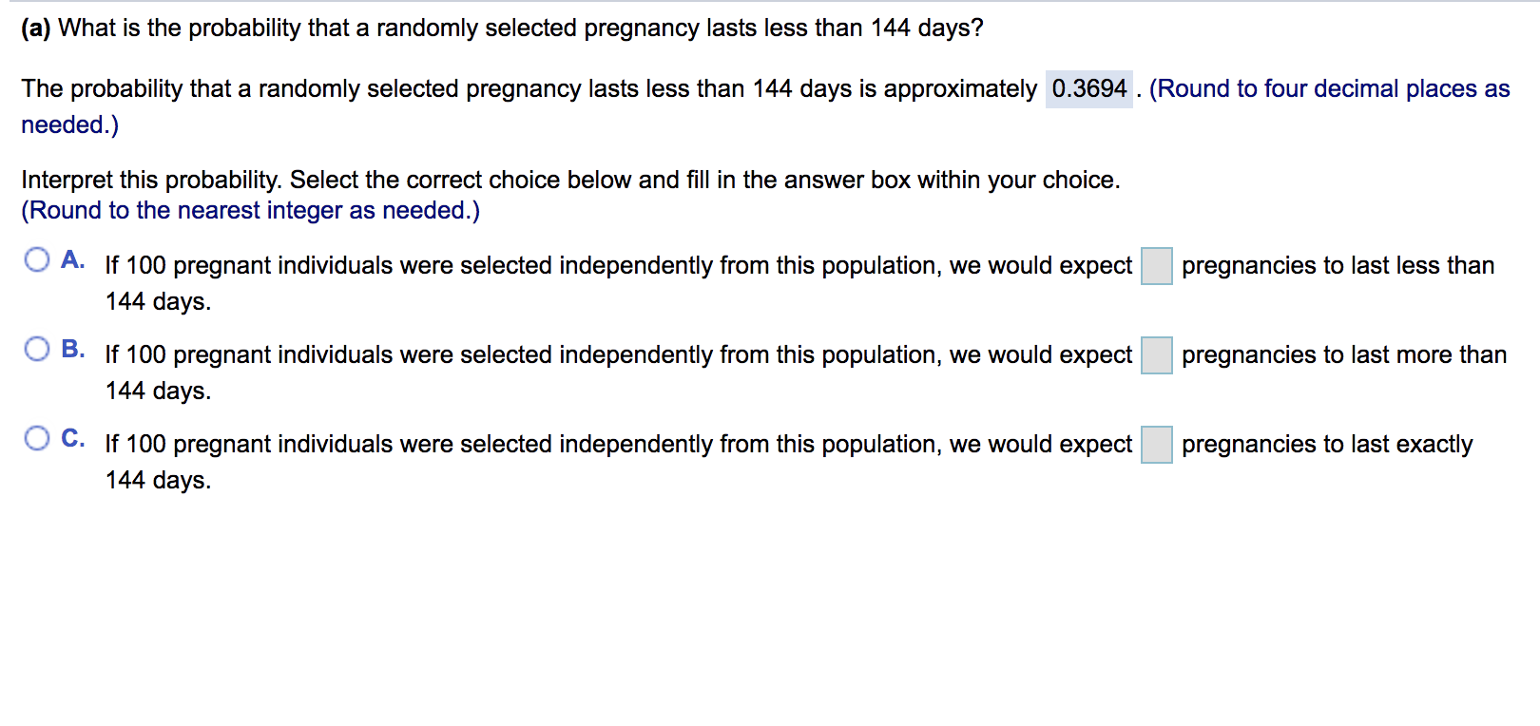Click choice A's statement text

[618, 266]
